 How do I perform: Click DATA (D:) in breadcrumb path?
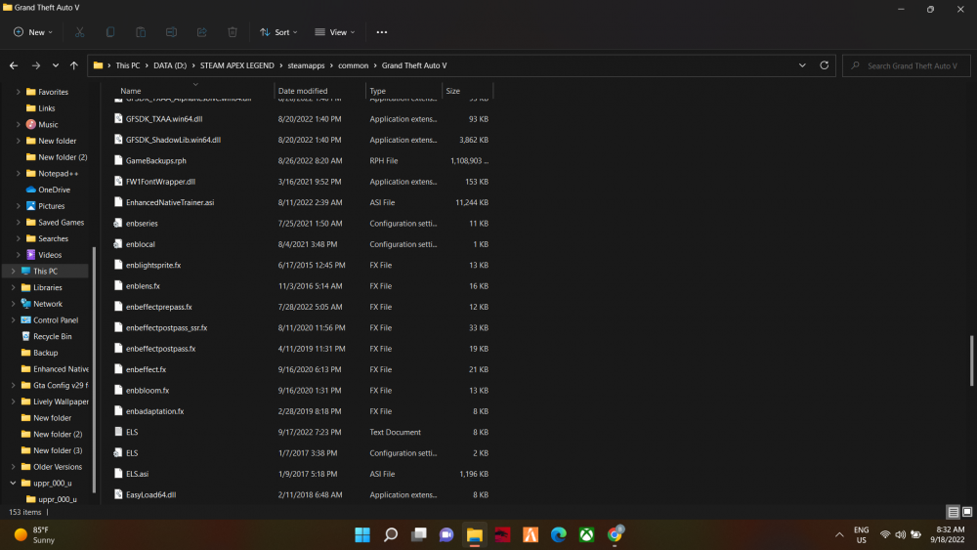[170, 65]
